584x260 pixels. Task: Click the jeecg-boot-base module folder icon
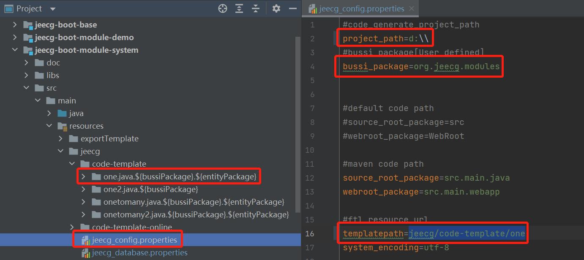click(x=28, y=25)
